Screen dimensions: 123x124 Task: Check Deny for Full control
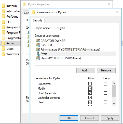tap(105, 84)
